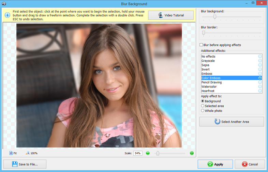This screenshot has height=172, width=268.
Task: Click the 100% actual size icon
Action: 28,153
